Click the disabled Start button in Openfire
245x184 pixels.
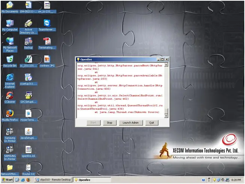tap(93, 123)
